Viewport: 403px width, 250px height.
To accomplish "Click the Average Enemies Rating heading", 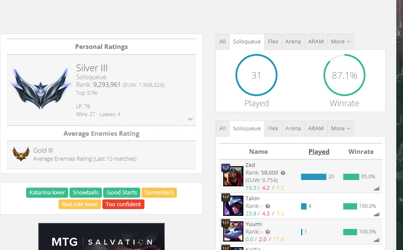I will coord(101,134).
